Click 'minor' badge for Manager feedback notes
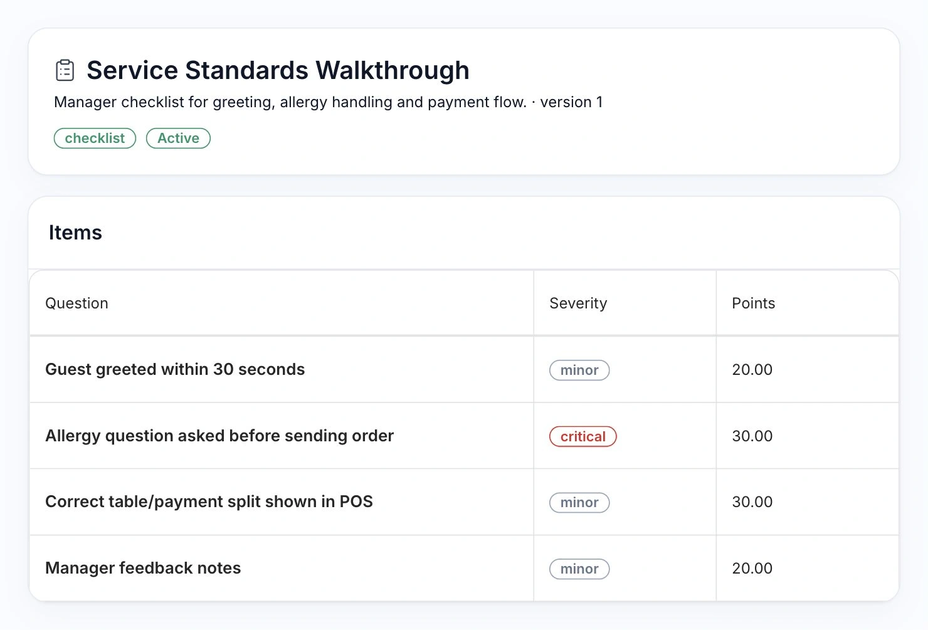 tap(579, 569)
